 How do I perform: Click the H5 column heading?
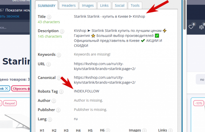point(90,130)
